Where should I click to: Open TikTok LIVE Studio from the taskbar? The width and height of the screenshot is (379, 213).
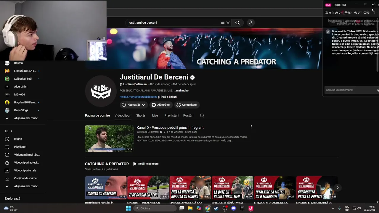coord(251,208)
